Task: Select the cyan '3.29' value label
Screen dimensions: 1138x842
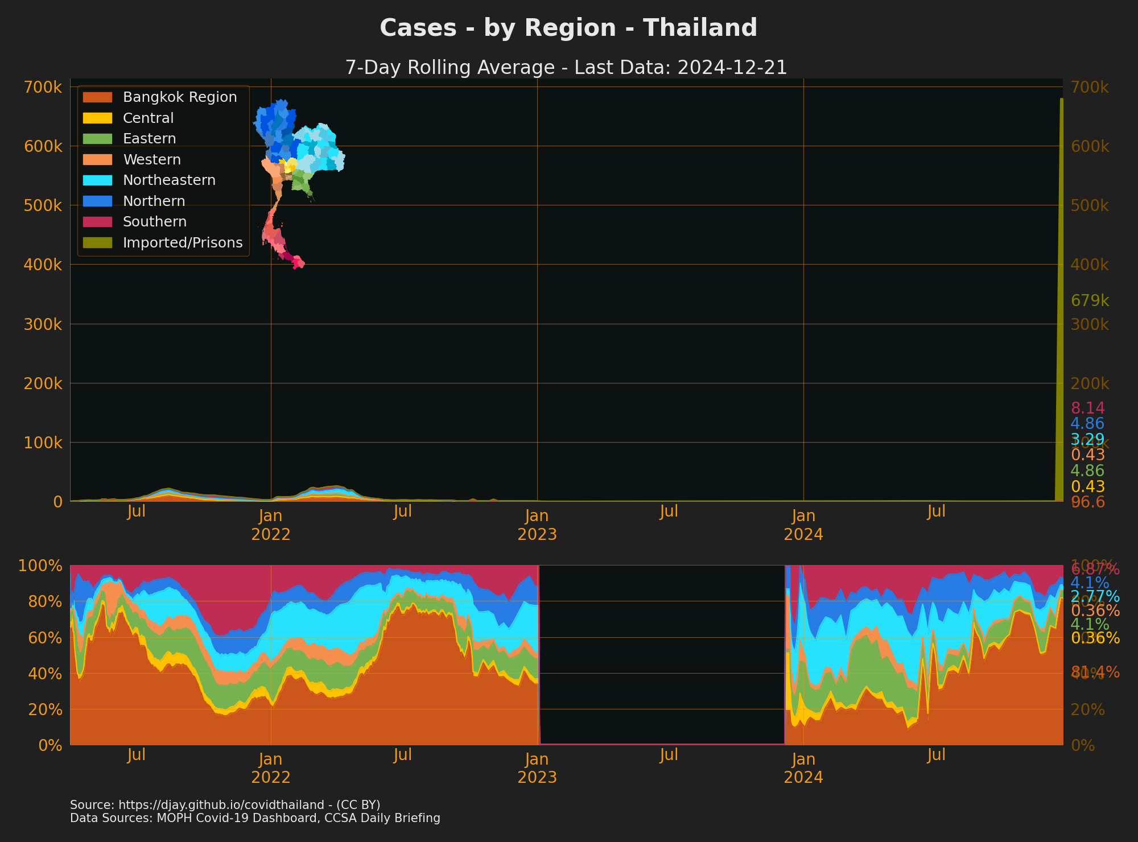Action: [x=1088, y=439]
